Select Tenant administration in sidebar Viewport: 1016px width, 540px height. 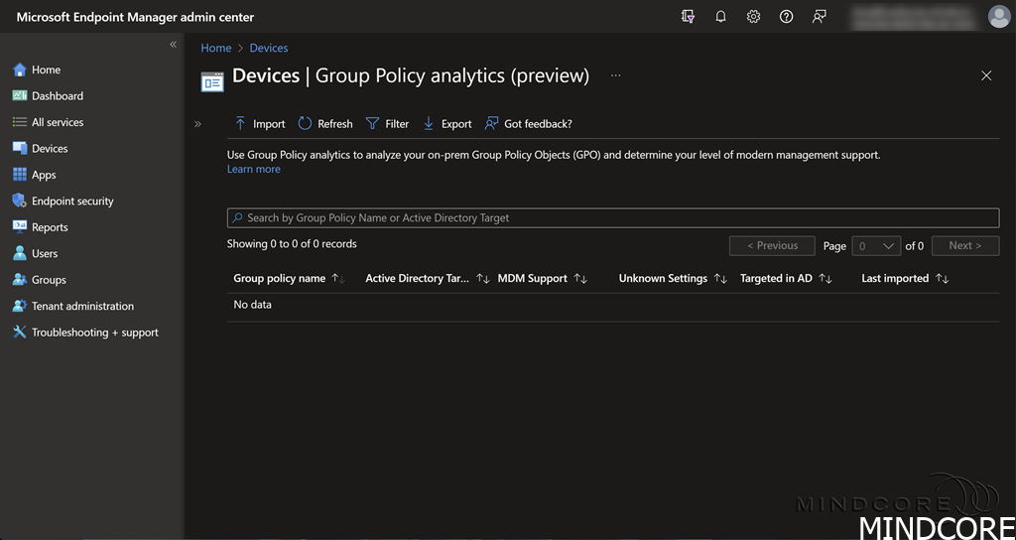(x=82, y=306)
